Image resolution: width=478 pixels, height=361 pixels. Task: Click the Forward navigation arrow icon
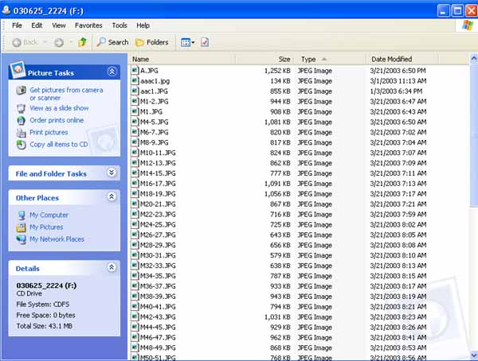coord(59,42)
